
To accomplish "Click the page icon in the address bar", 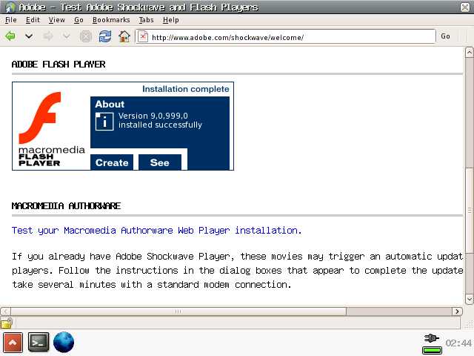I will [x=143, y=36].
